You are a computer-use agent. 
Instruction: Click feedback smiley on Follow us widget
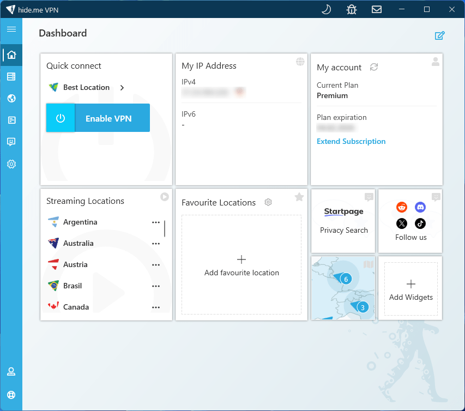click(x=436, y=197)
